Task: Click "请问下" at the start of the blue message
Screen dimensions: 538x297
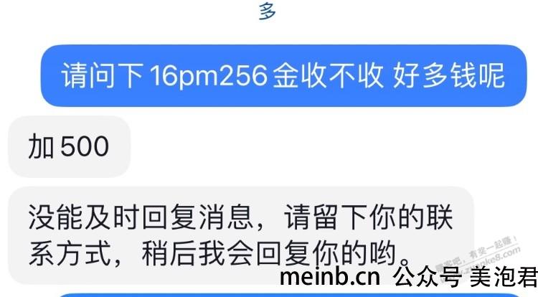Action: pos(102,75)
